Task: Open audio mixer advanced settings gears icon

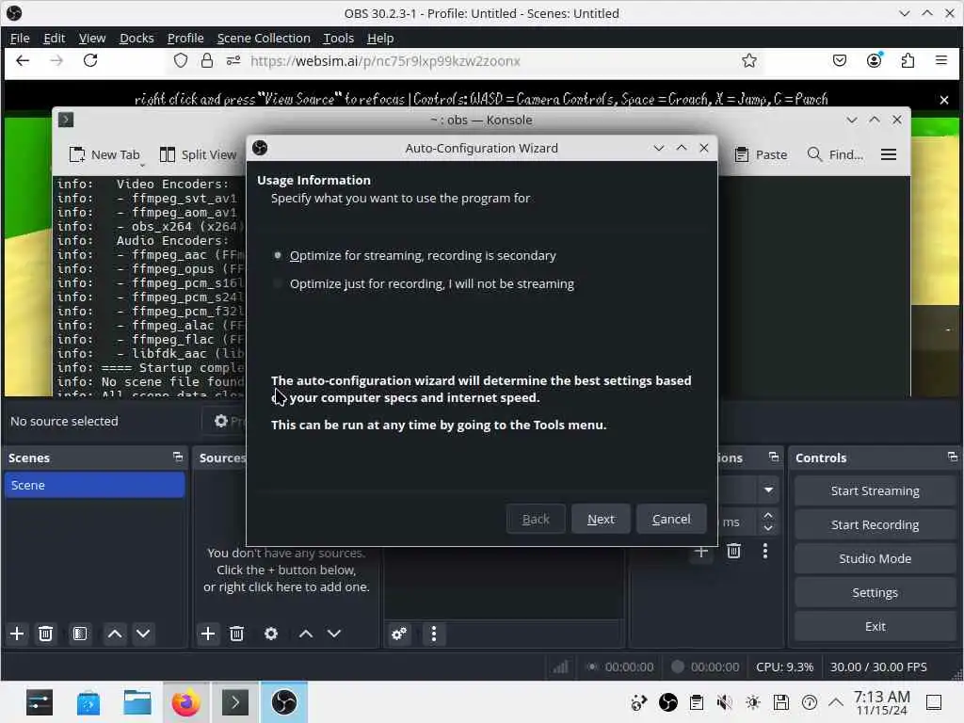Action: click(x=399, y=634)
